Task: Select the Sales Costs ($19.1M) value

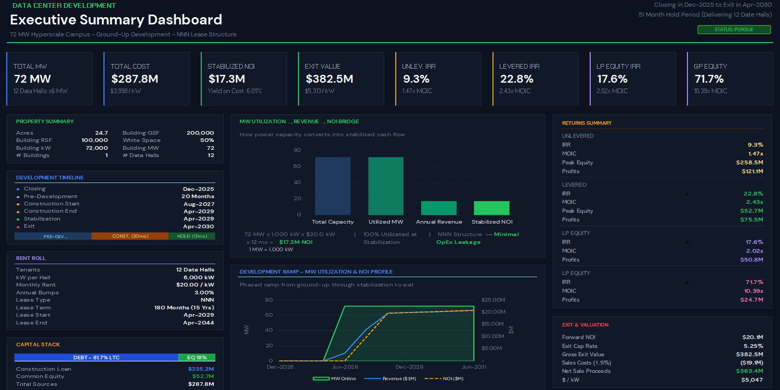Action: coord(751,362)
